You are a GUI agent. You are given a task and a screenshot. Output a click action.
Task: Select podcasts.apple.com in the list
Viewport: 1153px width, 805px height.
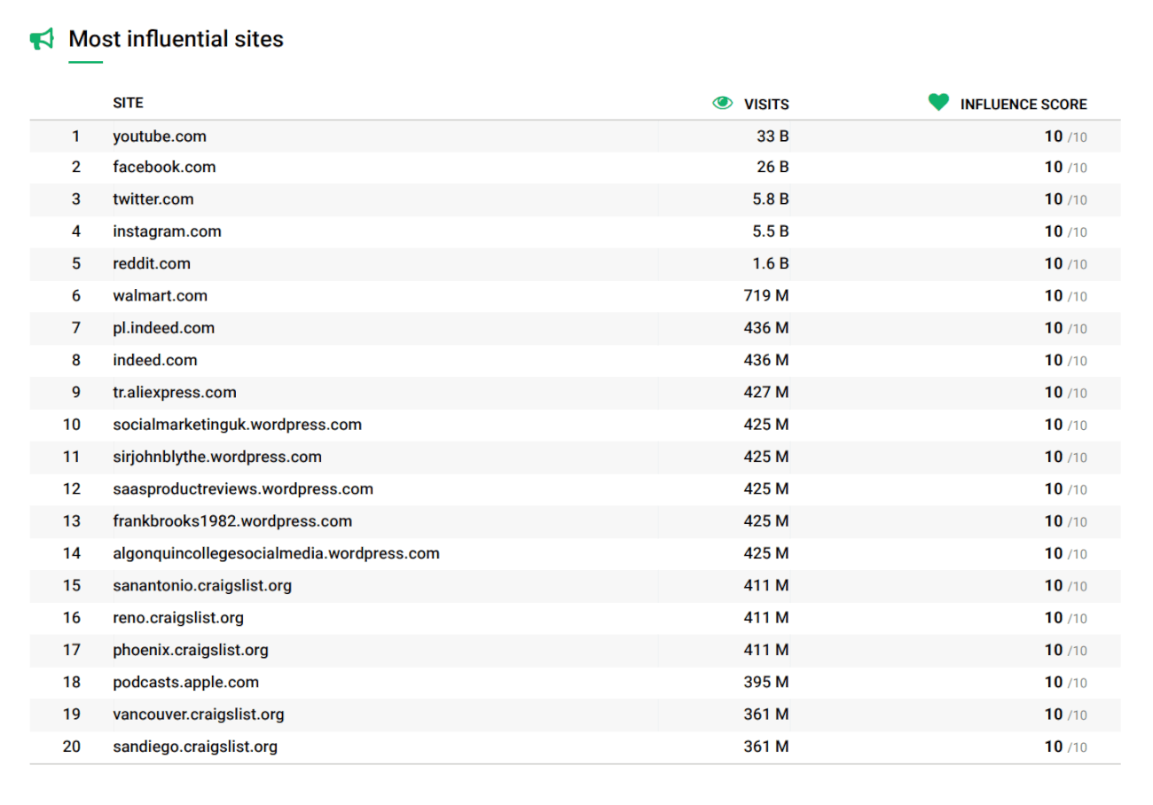coord(185,683)
